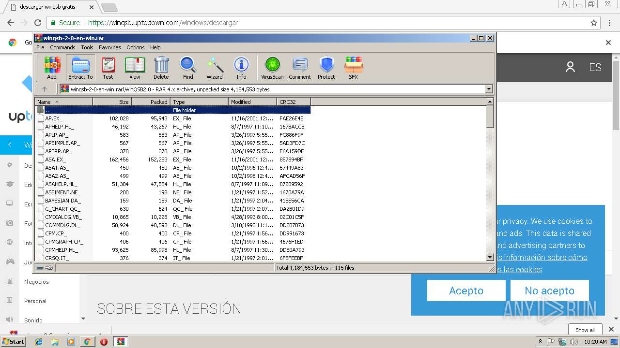Select the AP.EX_ file row

pos(173,118)
